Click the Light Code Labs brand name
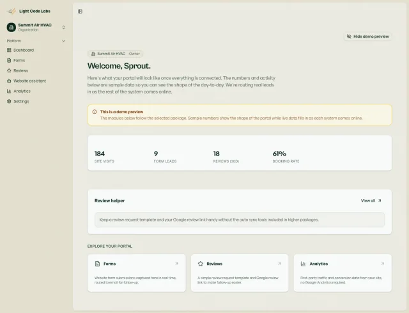 coord(35,12)
